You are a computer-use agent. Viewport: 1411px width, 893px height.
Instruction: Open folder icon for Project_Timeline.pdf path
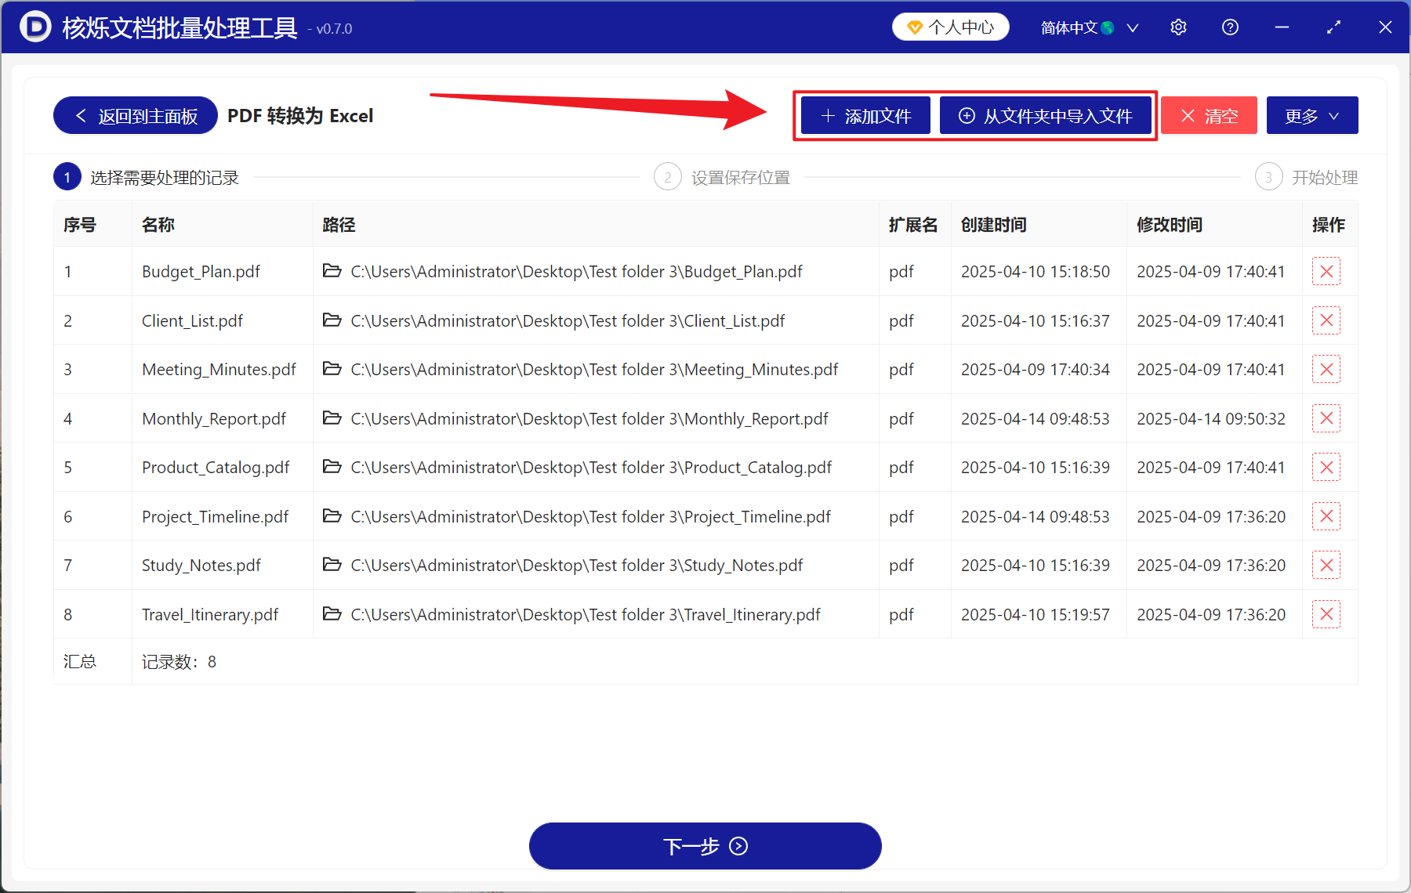332,515
